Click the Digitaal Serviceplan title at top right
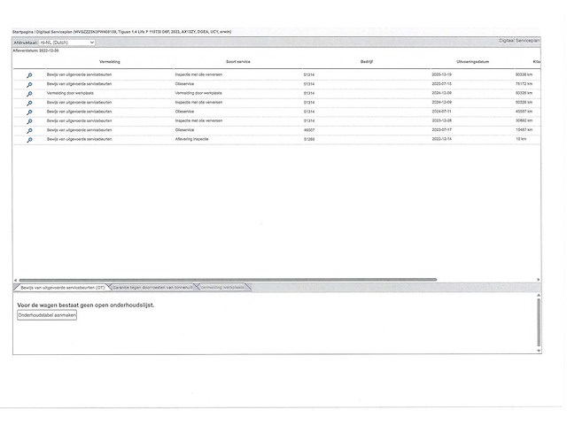 [x=519, y=41]
